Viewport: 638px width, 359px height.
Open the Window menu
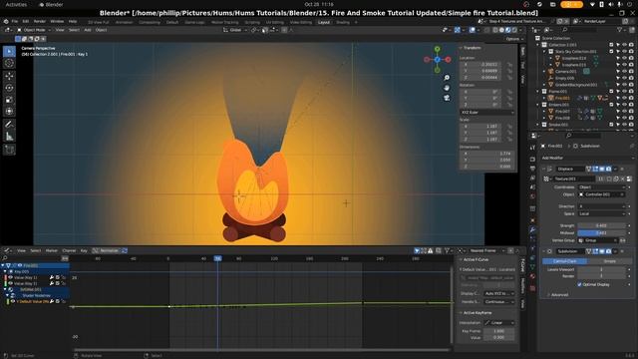[57, 21]
